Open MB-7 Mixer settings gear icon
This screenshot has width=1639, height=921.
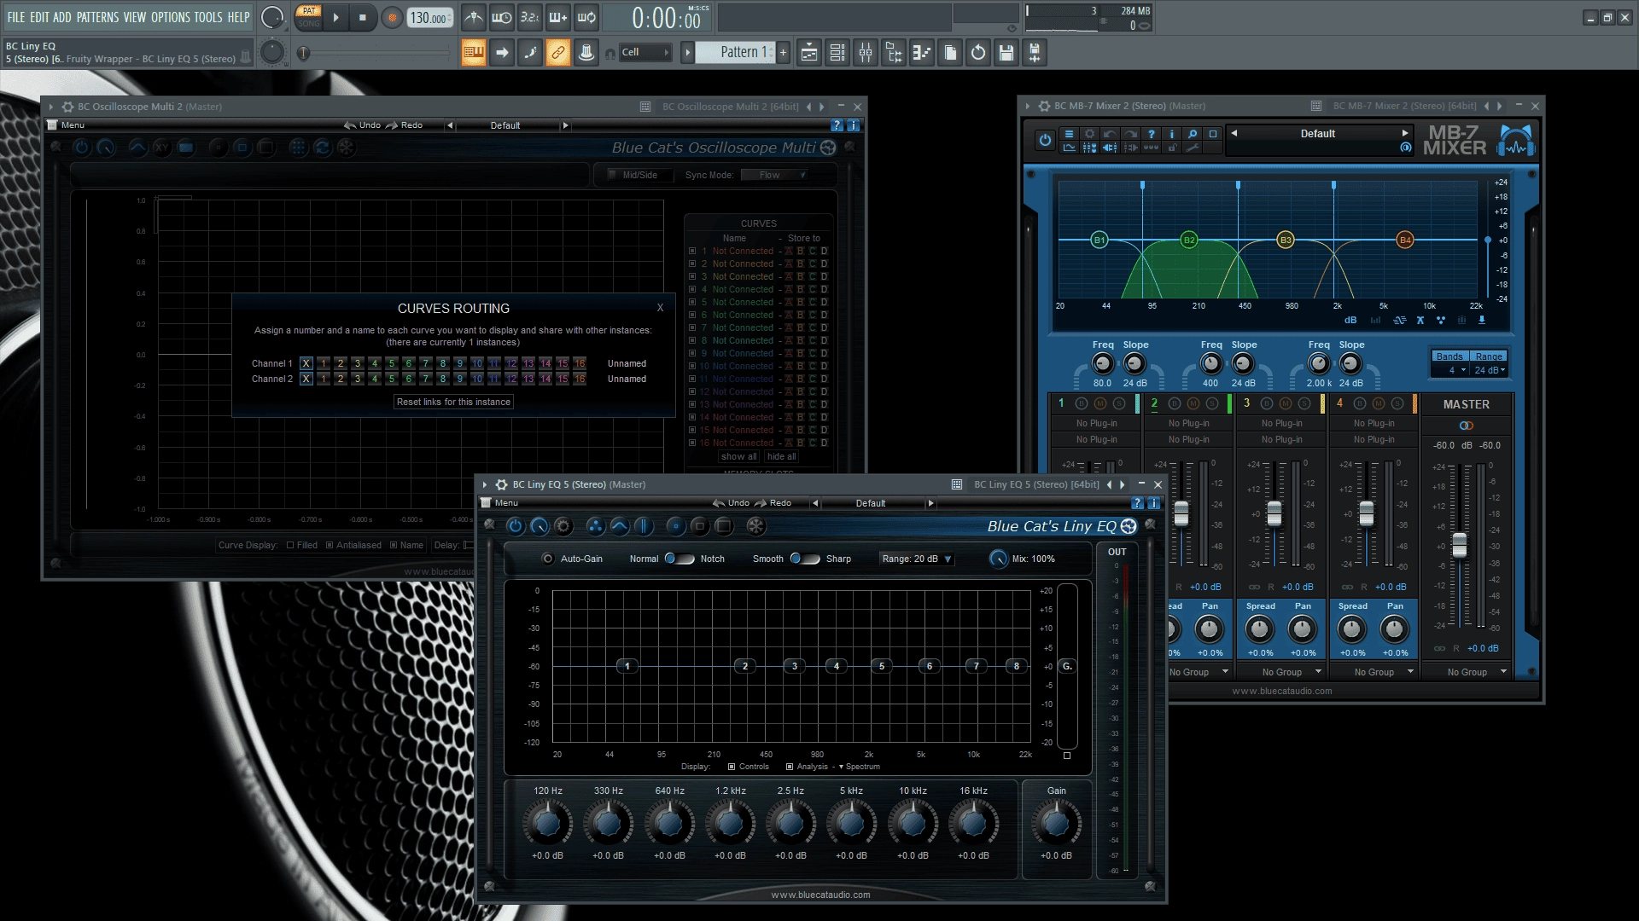(x=1089, y=134)
